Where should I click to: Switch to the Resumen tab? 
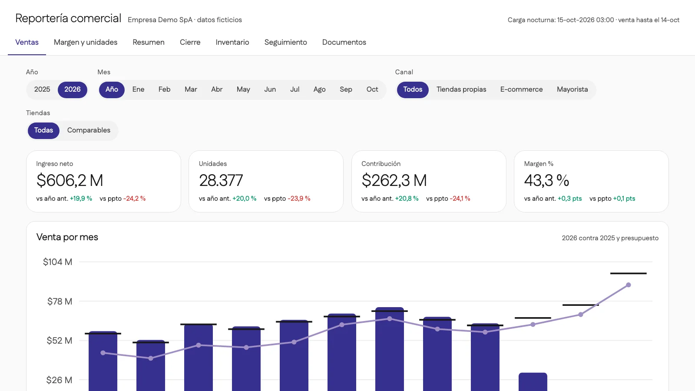[x=149, y=42]
